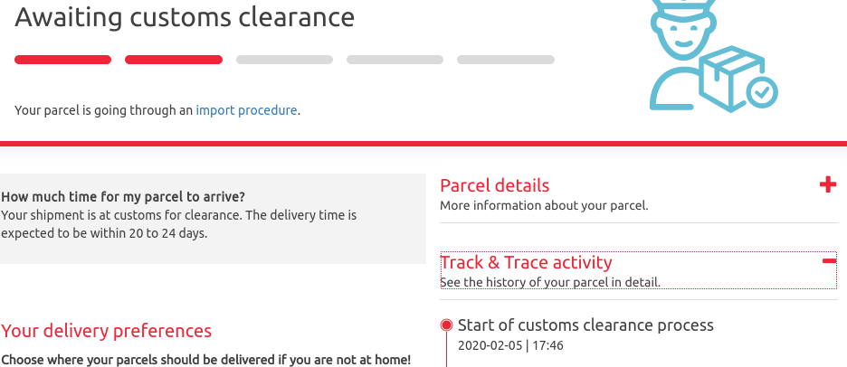This screenshot has height=367, width=847.
Task: Click 'More information about your parcel' text
Action: 544,205
